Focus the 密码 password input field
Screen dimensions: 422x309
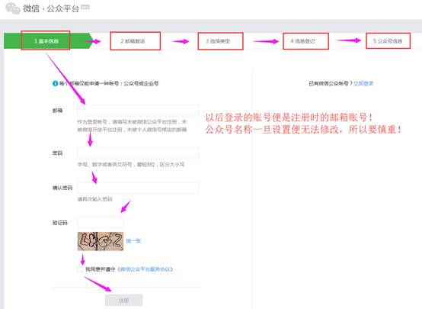[139, 153]
